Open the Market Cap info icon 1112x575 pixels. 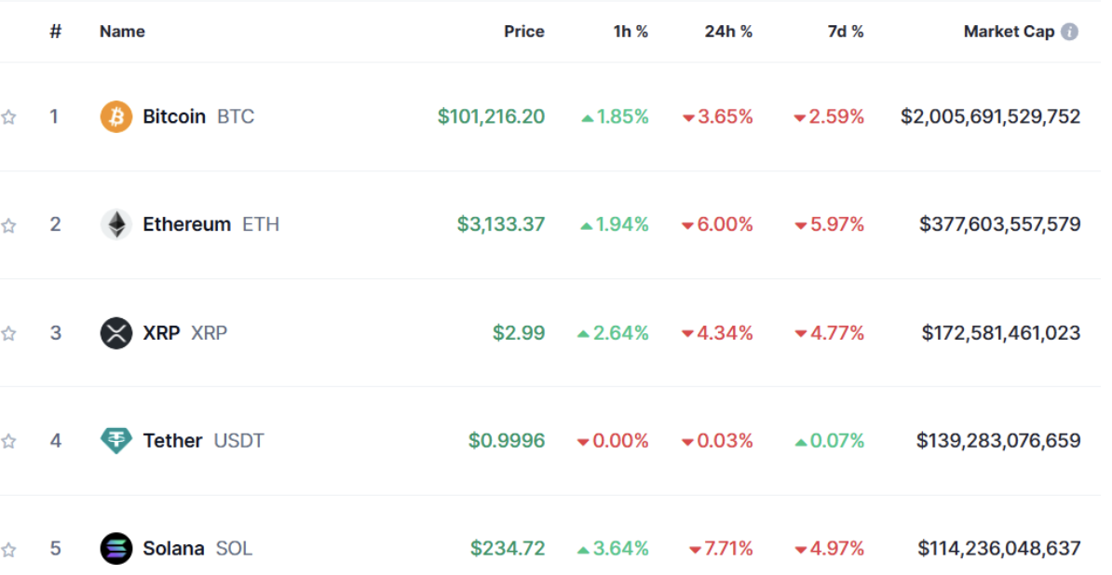pyautogui.click(x=1070, y=32)
